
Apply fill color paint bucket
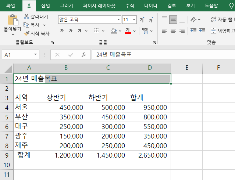tap(114, 31)
